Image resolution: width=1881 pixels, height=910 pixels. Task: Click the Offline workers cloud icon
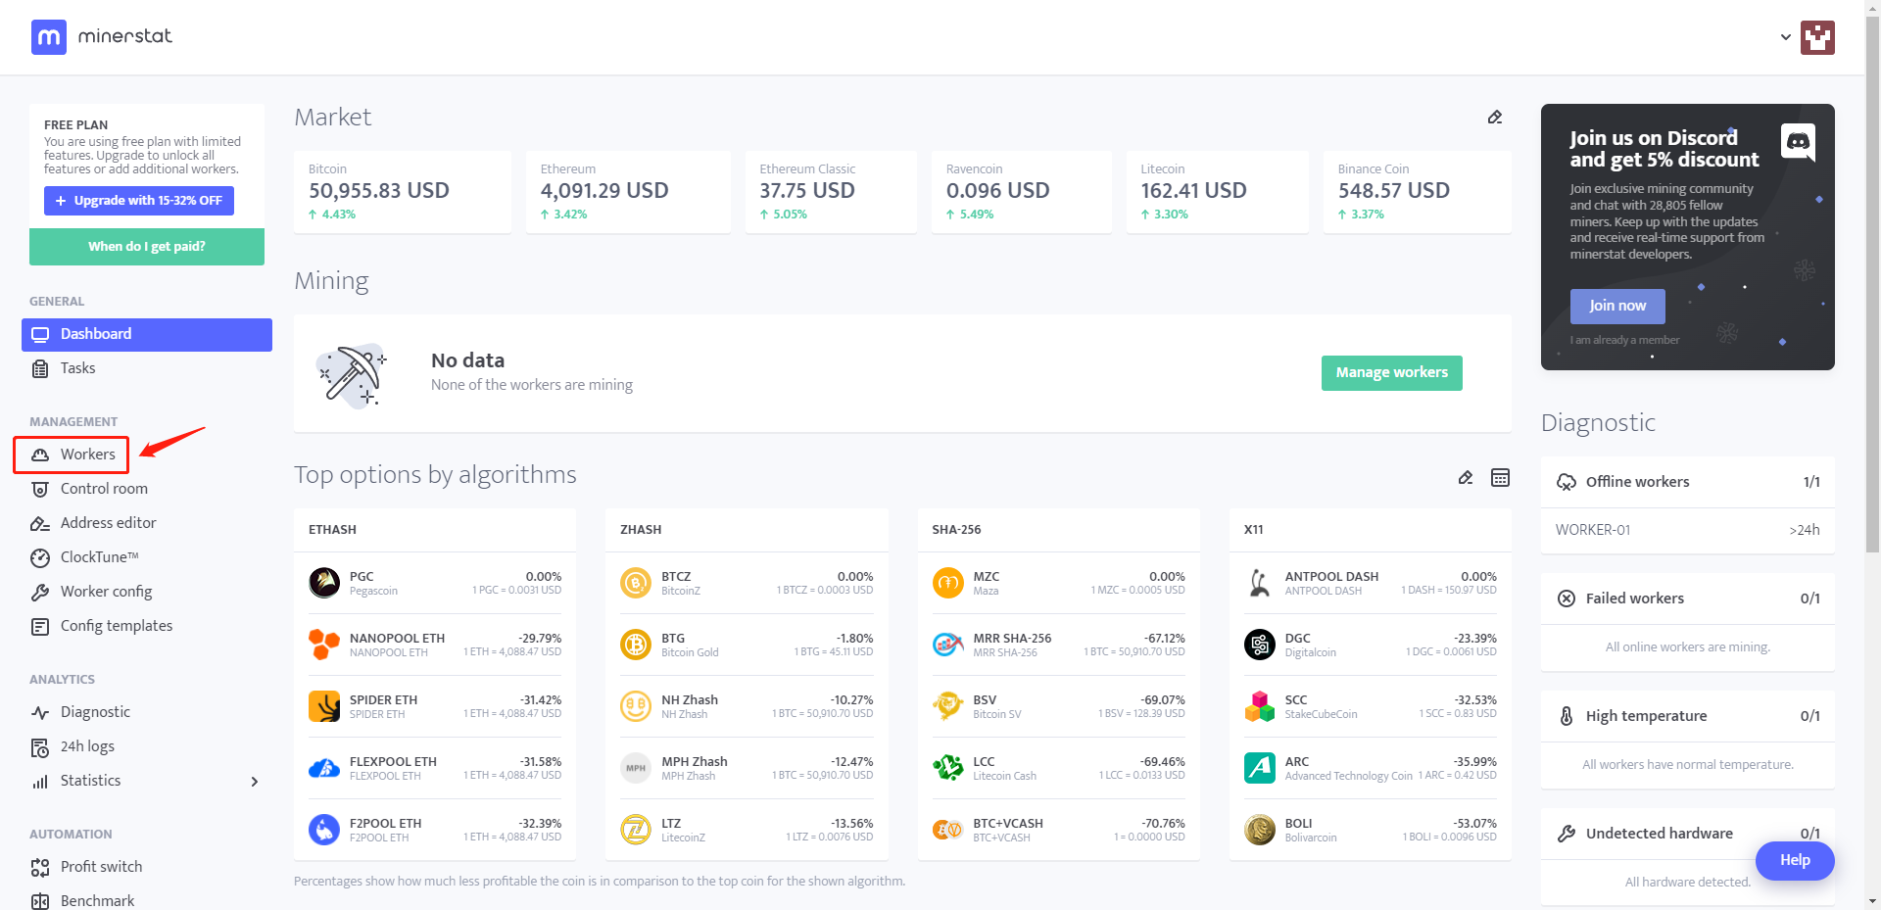pyautogui.click(x=1567, y=482)
